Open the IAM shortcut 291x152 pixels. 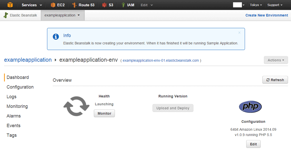point(128,5)
